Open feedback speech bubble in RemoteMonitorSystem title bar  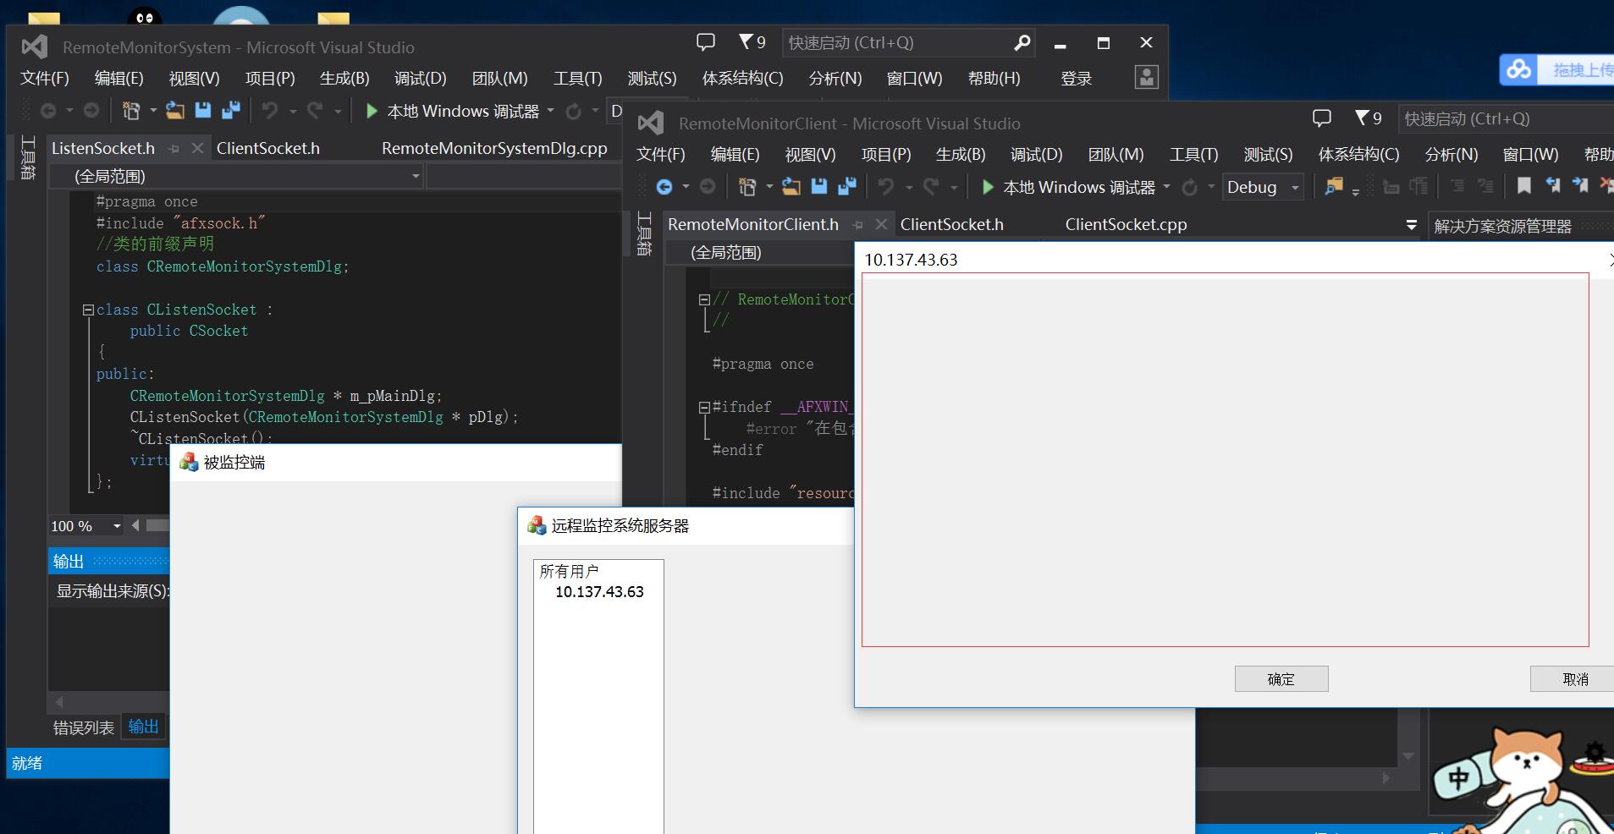click(705, 42)
